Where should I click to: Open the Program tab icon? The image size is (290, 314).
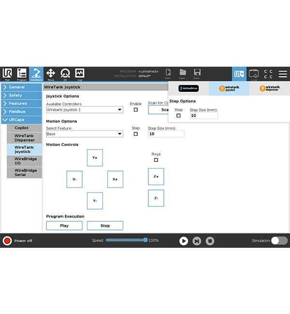point(22,74)
